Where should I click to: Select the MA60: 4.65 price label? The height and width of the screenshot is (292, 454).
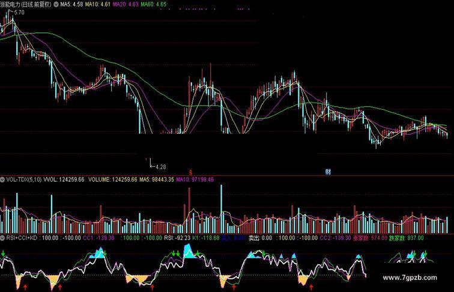154,5
